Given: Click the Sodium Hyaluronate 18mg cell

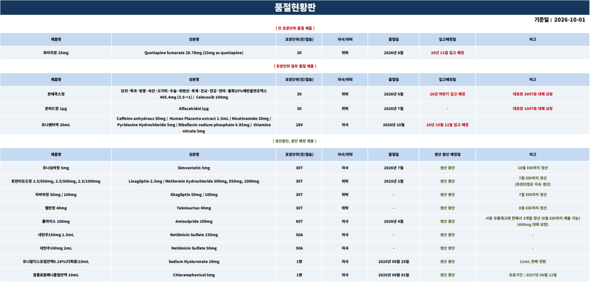Looking at the screenshot, I should point(194,262).
